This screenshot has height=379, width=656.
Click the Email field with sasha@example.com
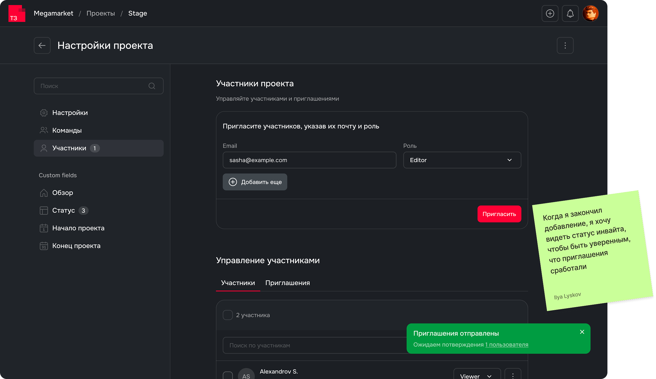point(309,160)
